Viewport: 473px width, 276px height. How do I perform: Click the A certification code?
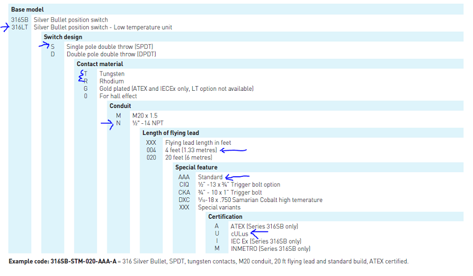[217, 226]
